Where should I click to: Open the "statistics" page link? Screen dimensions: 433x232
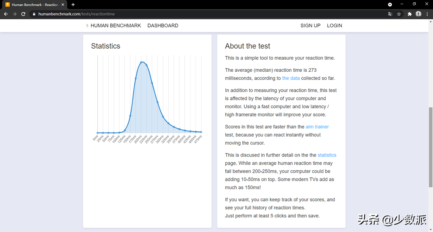pyautogui.click(x=327, y=155)
